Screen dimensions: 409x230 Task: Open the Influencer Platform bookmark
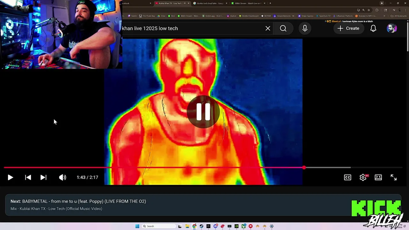point(343,16)
